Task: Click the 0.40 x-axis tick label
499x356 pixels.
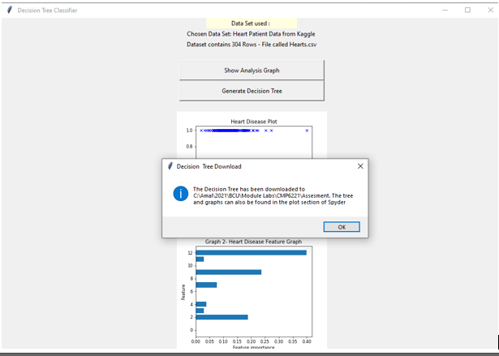Action: [307, 341]
